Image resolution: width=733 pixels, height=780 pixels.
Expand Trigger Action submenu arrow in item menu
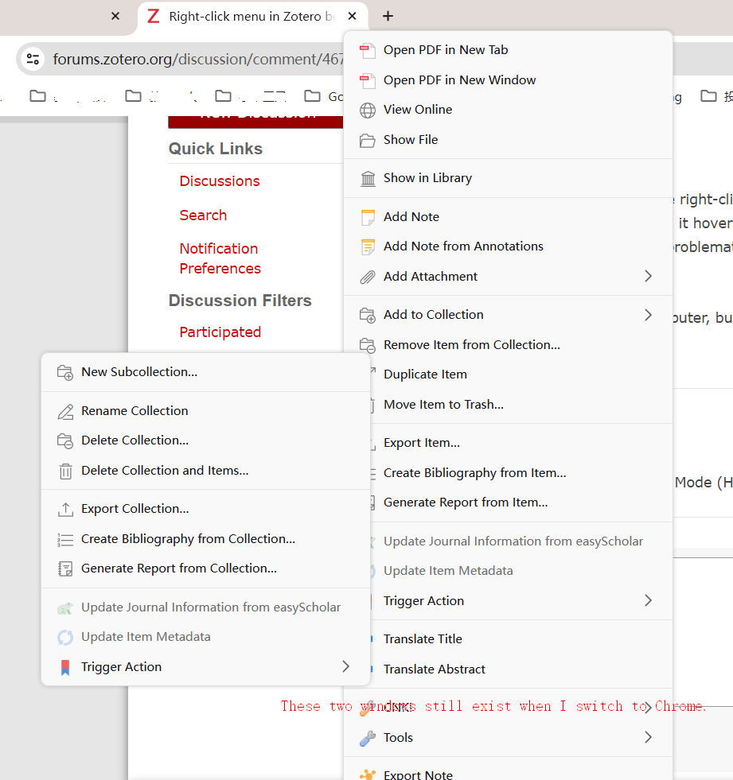(648, 600)
